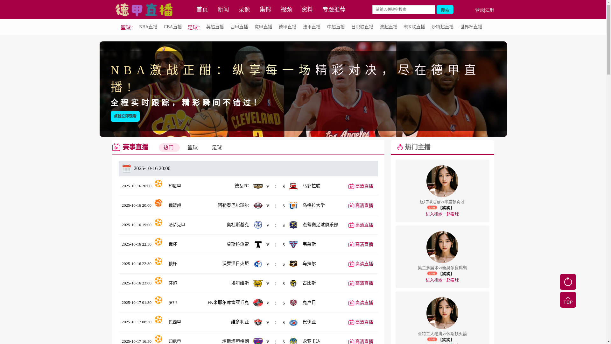Viewport: 611px width, 344px height.
Task: Click 莫斯科鱼雷 team logo
Action: (258, 244)
